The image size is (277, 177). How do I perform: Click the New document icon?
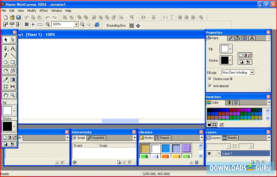click(x=5, y=17)
